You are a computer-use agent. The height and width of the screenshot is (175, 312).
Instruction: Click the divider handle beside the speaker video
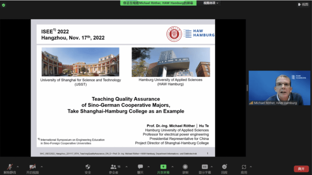(247, 88)
